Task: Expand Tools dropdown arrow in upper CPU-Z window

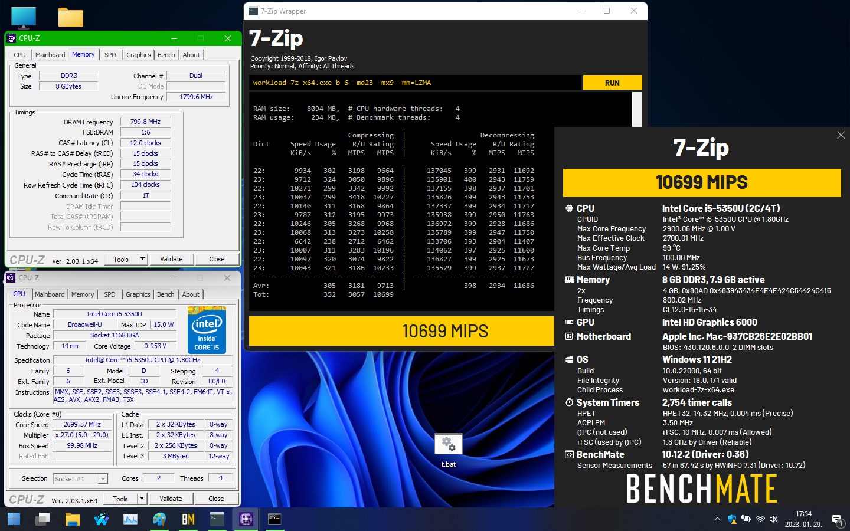Action: [142, 259]
